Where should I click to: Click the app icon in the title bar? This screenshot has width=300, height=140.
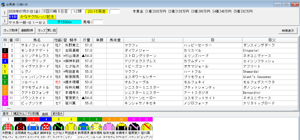(3, 4)
